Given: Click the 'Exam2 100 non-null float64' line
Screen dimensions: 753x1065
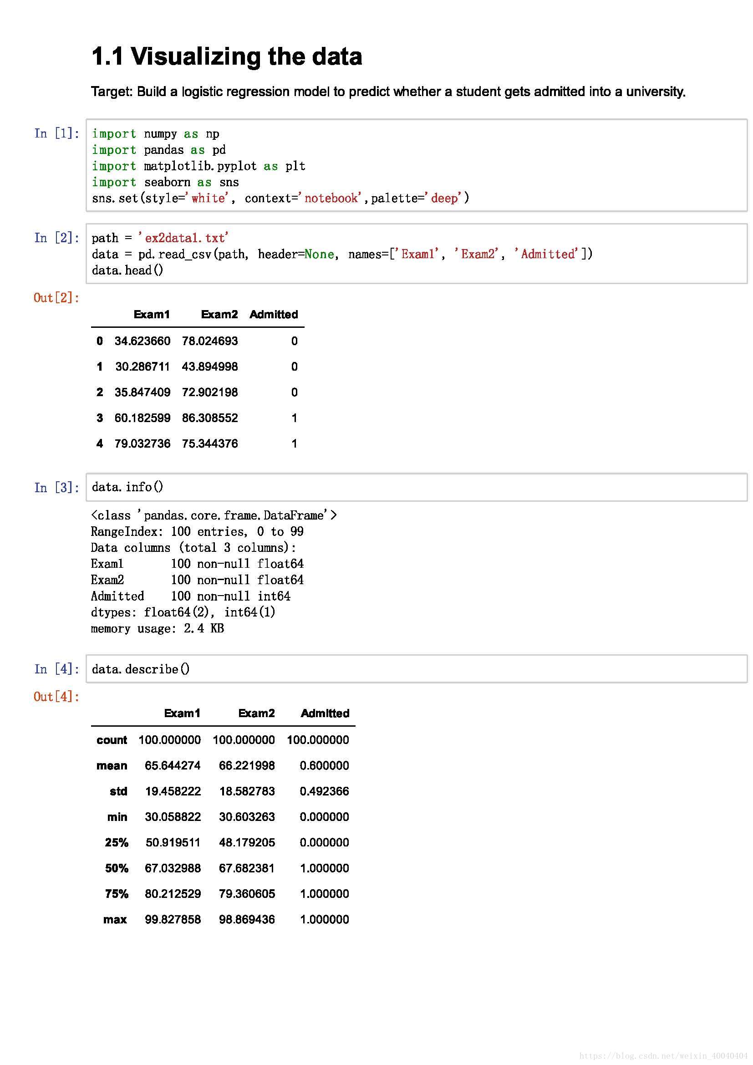Looking at the screenshot, I should 197,580.
